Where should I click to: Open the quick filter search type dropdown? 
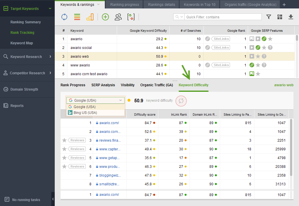pos(179,17)
